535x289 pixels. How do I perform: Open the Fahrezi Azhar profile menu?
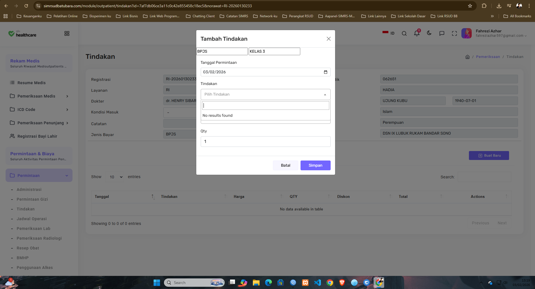[494, 33]
